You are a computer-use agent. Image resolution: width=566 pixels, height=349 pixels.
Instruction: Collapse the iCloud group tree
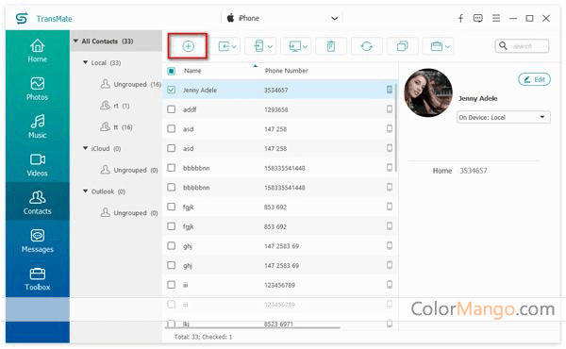pyautogui.click(x=85, y=148)
